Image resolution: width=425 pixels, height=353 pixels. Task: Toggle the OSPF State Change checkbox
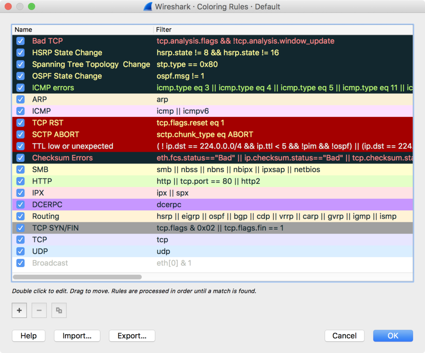pyautogui.click(x=20, y=76)
